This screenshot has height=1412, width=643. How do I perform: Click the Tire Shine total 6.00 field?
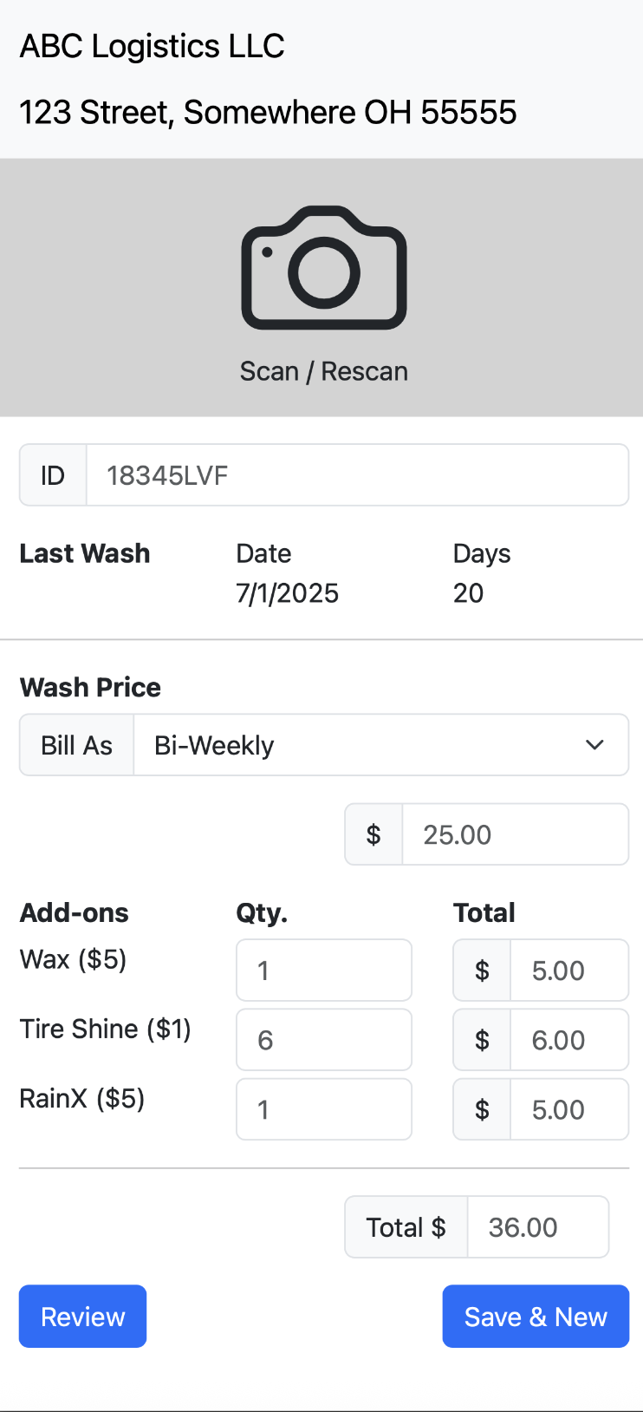point(568,1040)
